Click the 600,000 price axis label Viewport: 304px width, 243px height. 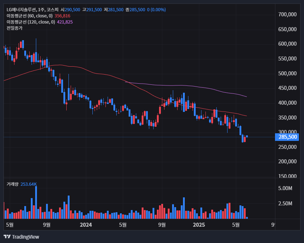(287, 44)
